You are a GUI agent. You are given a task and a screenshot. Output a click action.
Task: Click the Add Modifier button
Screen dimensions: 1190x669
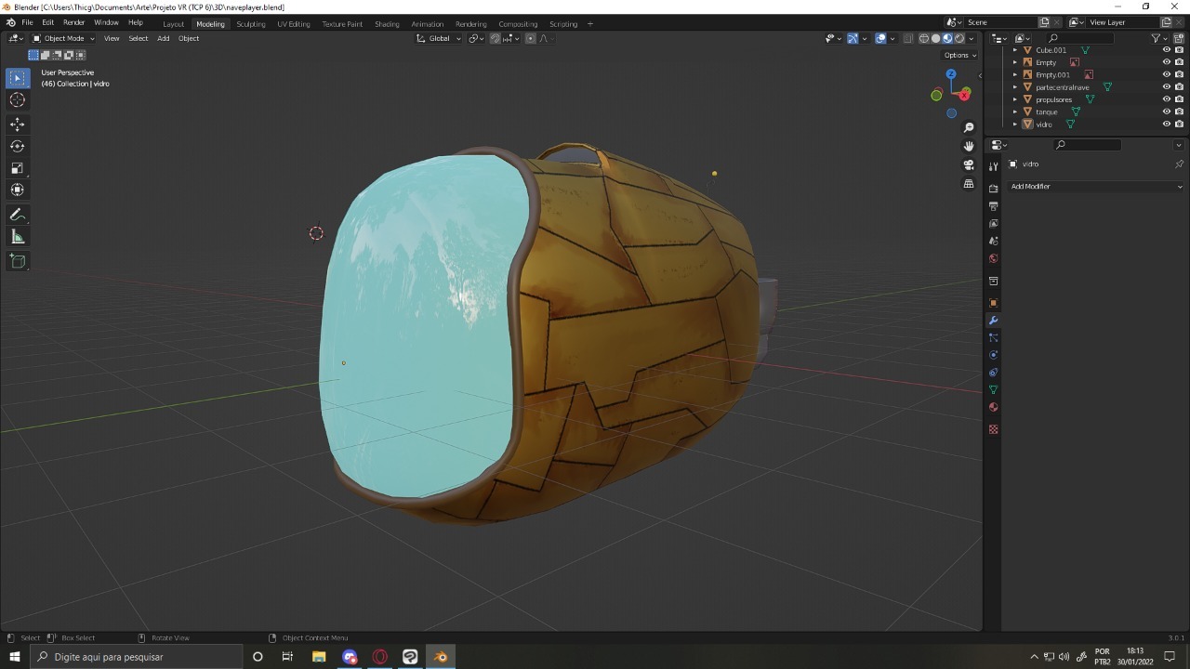[1095, 186]
